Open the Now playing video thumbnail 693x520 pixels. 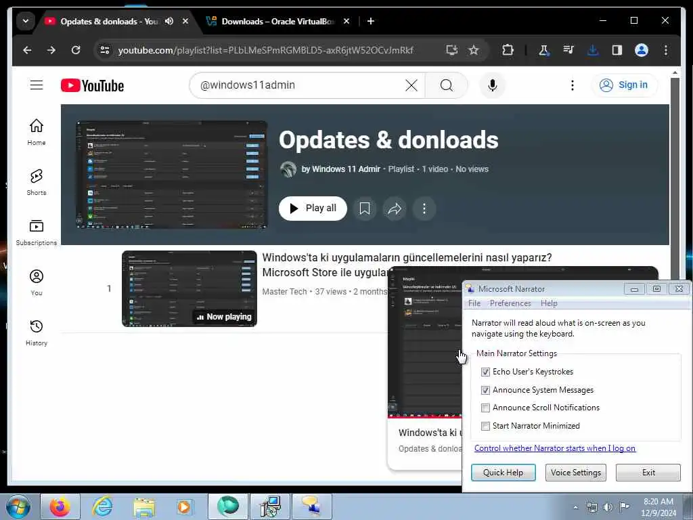tap(189, 288)
